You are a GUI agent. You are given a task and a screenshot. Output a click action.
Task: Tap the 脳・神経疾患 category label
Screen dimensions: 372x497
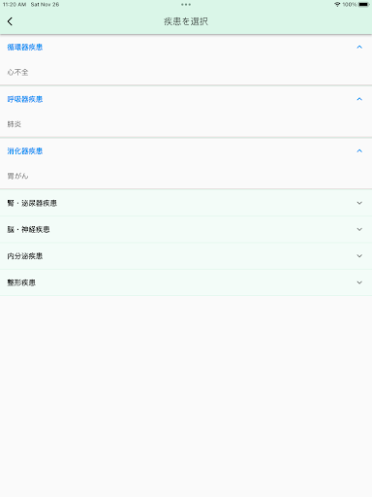[x=28, y=229]
